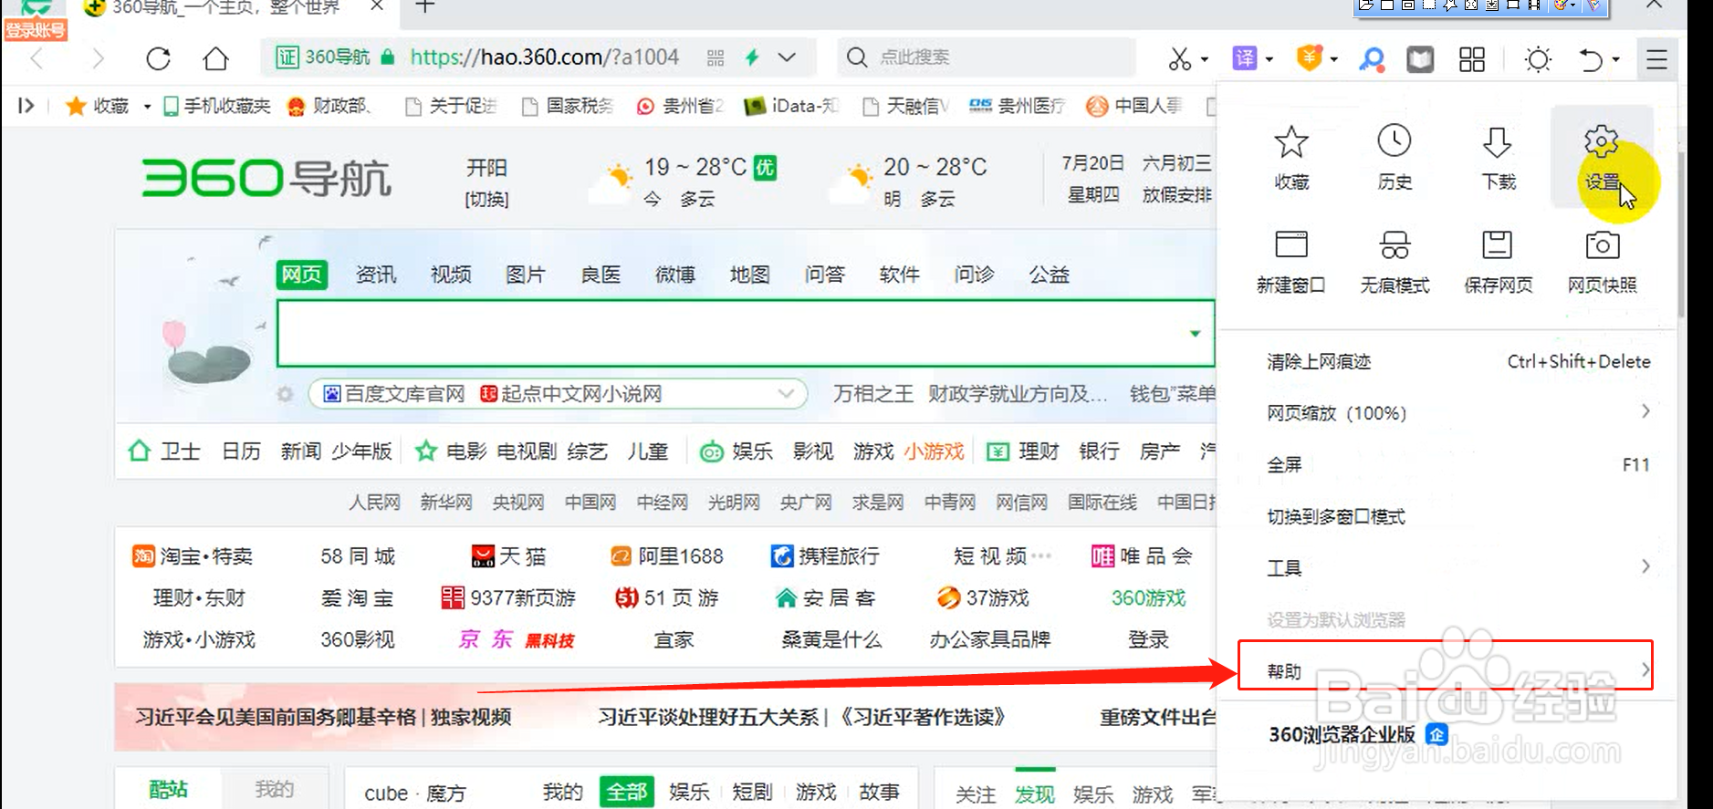Open the 唯品会 link

pyautogui.click(x=1142, y=555)
